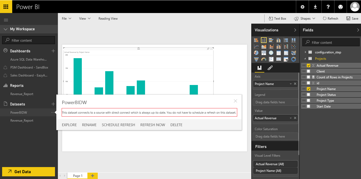Check the Start Date field
Viewport: 361px width, 179px height.
coord(308,106)
